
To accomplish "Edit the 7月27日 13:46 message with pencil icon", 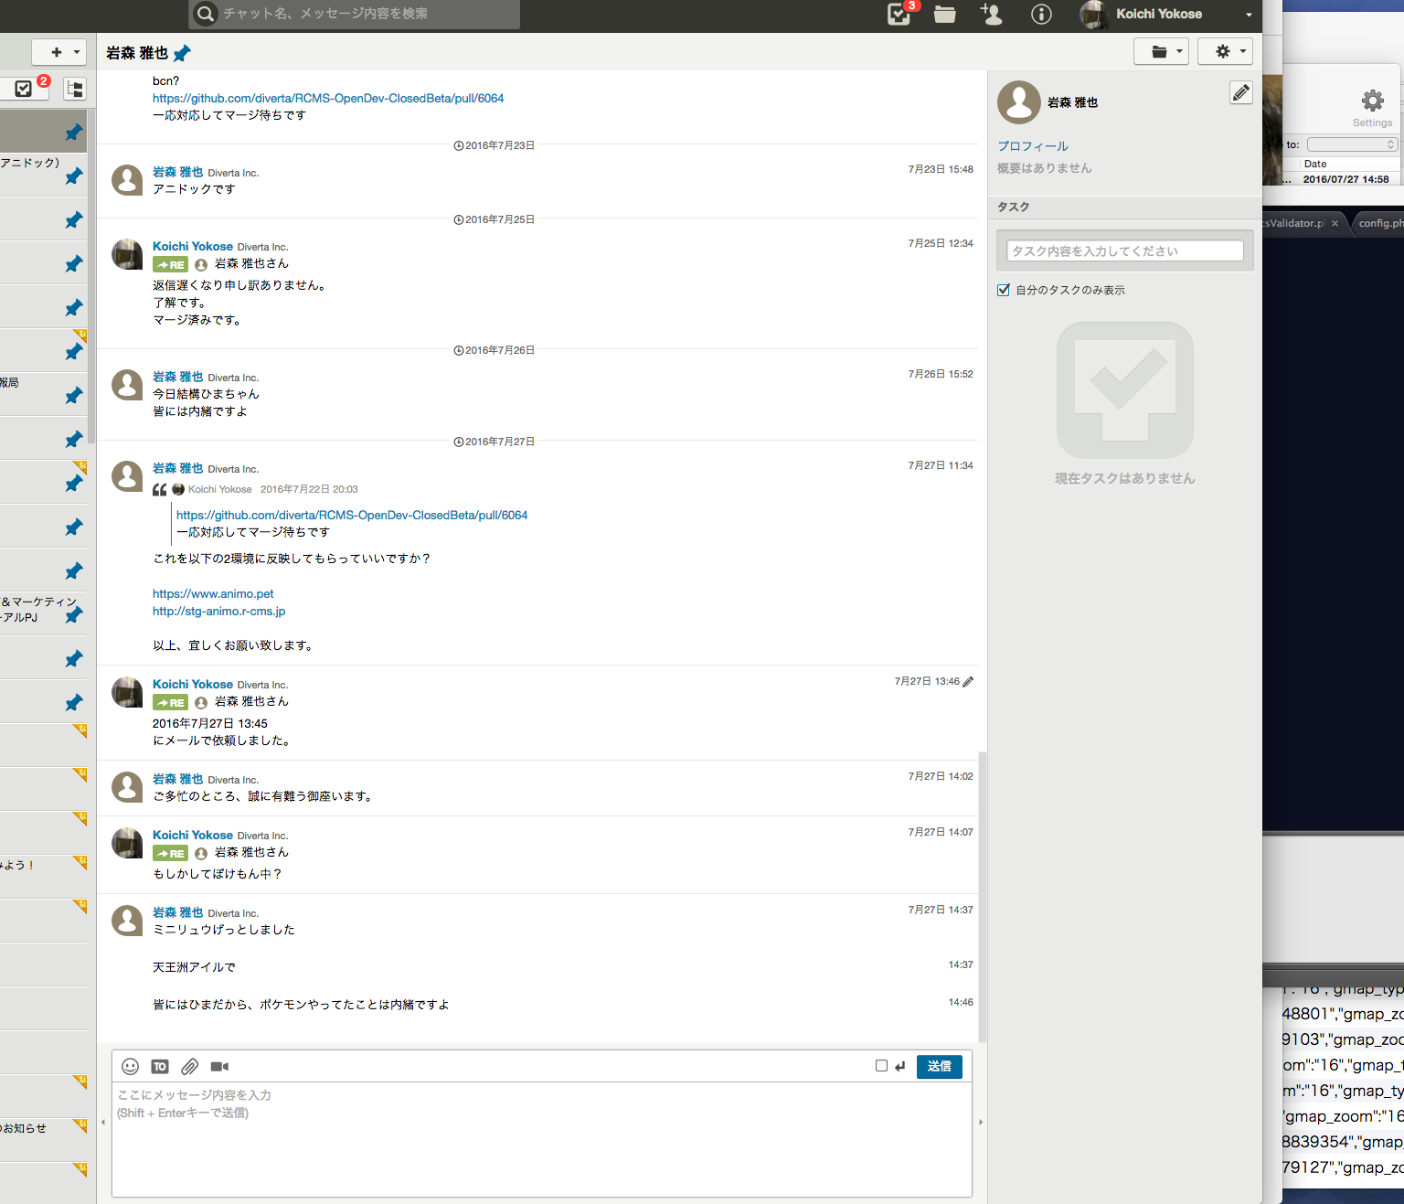I will point(968,681).
